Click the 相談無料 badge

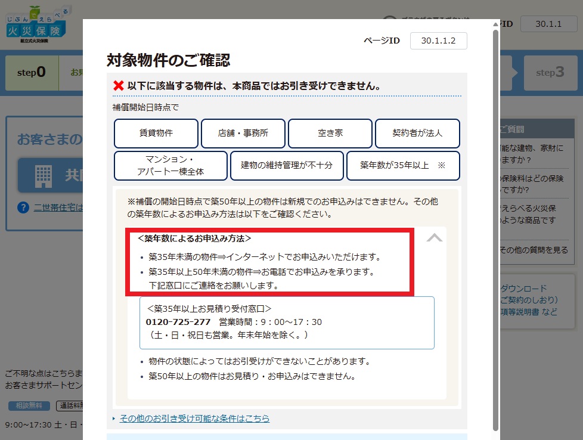click(29, 405)
